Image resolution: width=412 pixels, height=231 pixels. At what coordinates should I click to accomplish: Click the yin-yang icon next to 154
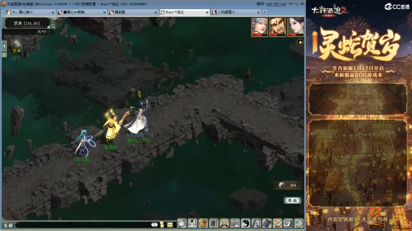(282, 185)
